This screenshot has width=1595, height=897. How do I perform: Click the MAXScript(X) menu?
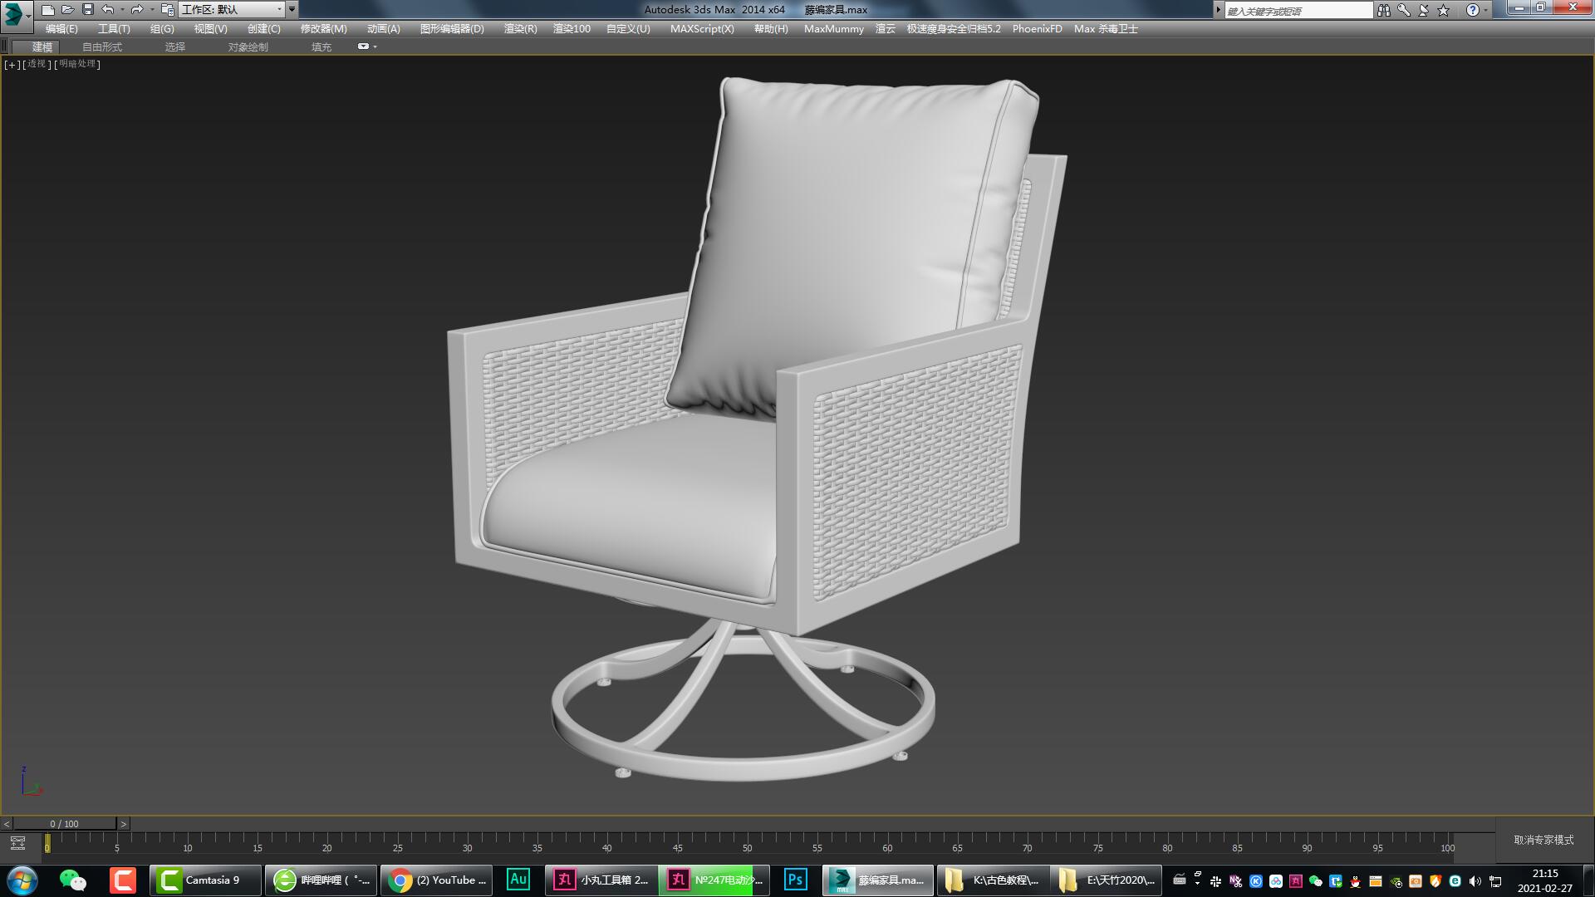pos(702,28)
